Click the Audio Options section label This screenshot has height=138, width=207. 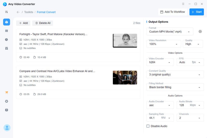pyautogui.click(x=175, y=96)
